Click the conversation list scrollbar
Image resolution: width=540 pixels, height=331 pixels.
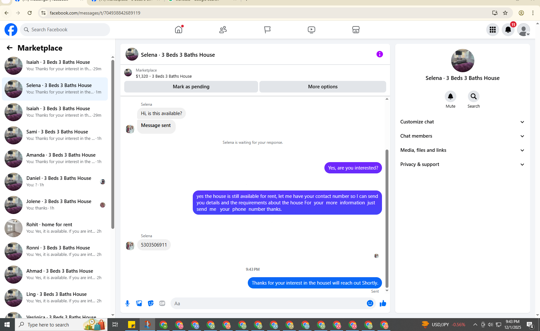tap(113, 144)
